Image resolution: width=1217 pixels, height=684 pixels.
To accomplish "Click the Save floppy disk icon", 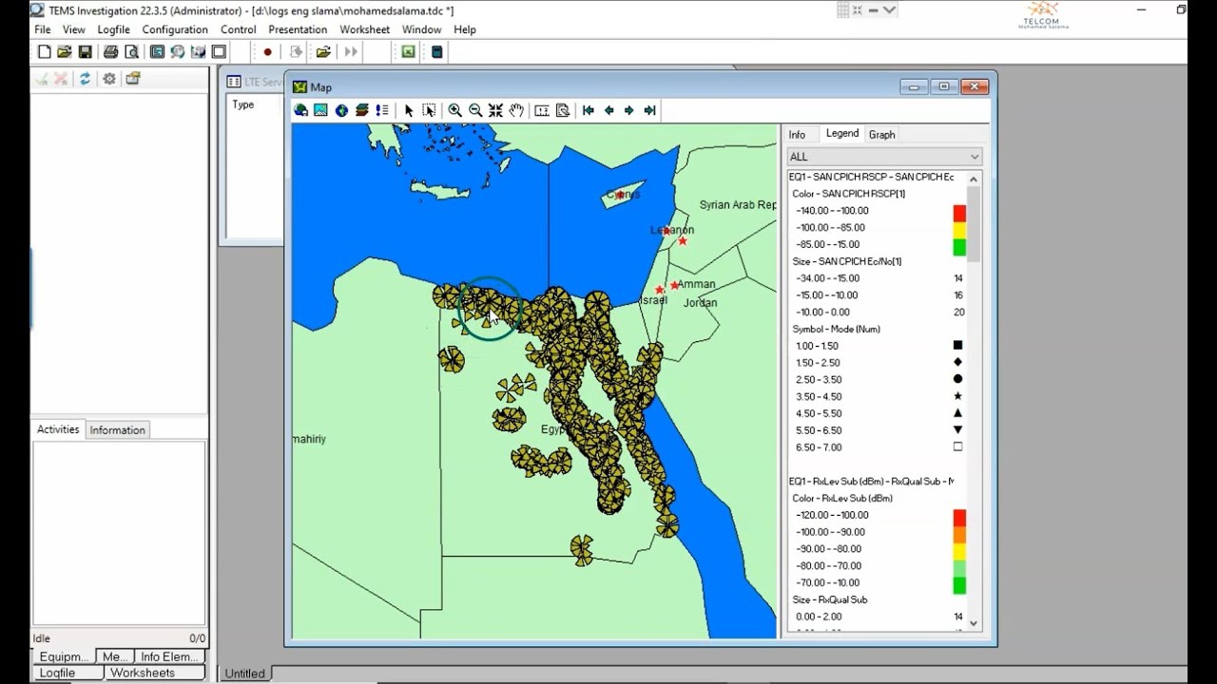I will (x=85, y=52).
